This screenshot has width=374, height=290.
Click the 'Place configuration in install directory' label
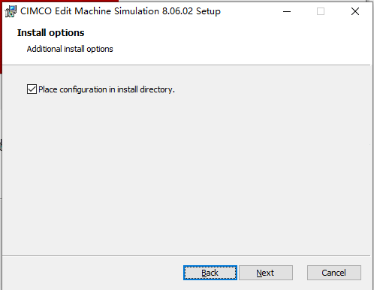[107, 89]
